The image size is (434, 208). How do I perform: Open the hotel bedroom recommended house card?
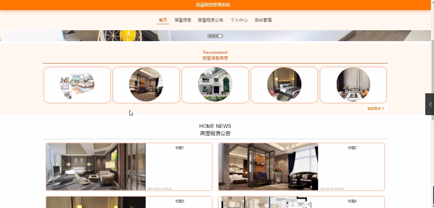click(284, 85)
